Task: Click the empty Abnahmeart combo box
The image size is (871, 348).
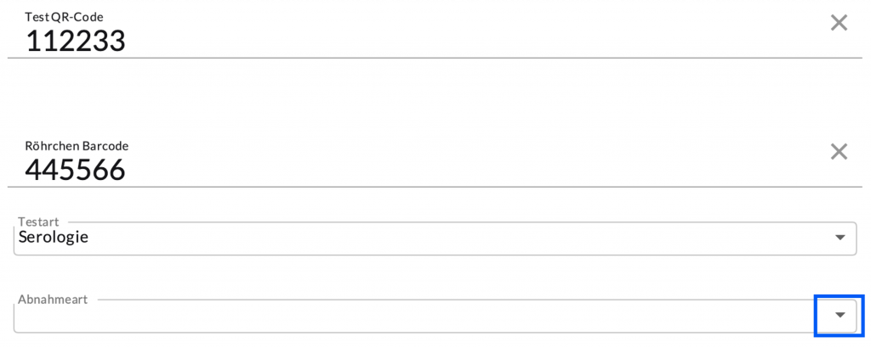Action: 408,317
